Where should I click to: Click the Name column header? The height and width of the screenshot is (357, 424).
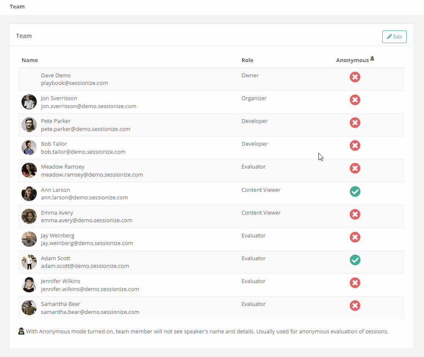point(30,60)
